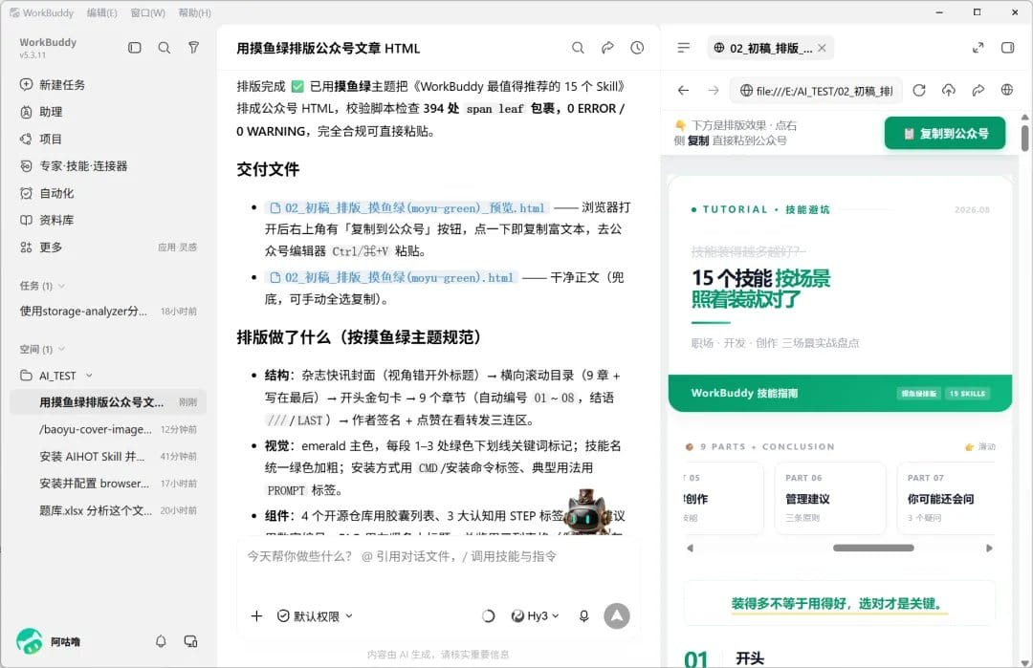Click the preview vertical scrollbar thumb
The image size is (1033, 668).
1024,139
